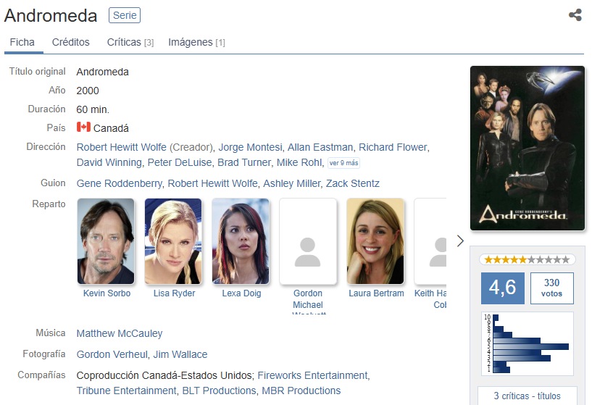Open Laura Bertram name link

(376, 293)
